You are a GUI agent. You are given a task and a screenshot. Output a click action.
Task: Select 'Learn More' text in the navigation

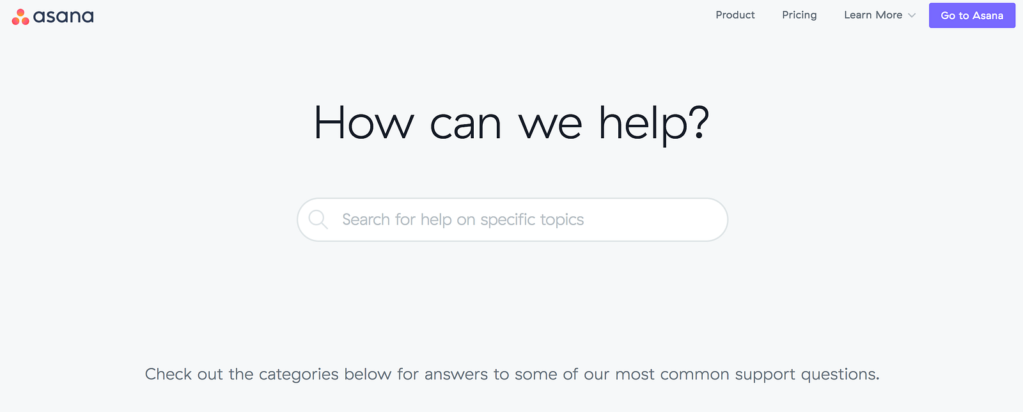pos(873,15)
